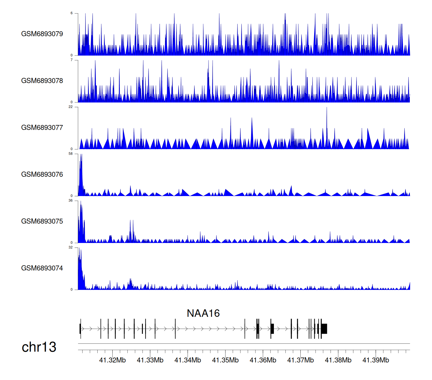Click the thick last exon block of NAA16
This screenshot has width=432, height=380.
[x=324, y=328]
